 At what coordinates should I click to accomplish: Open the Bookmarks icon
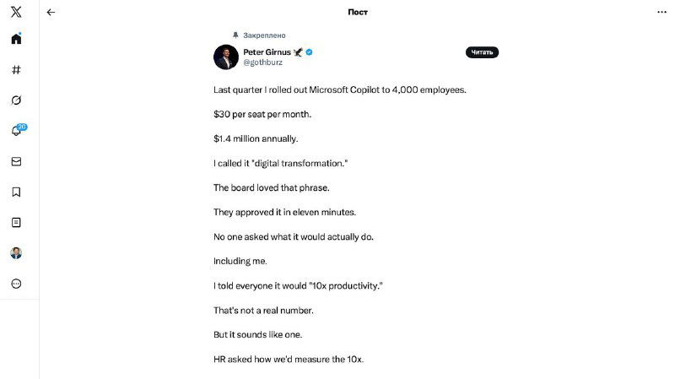[x=16, y=192]
